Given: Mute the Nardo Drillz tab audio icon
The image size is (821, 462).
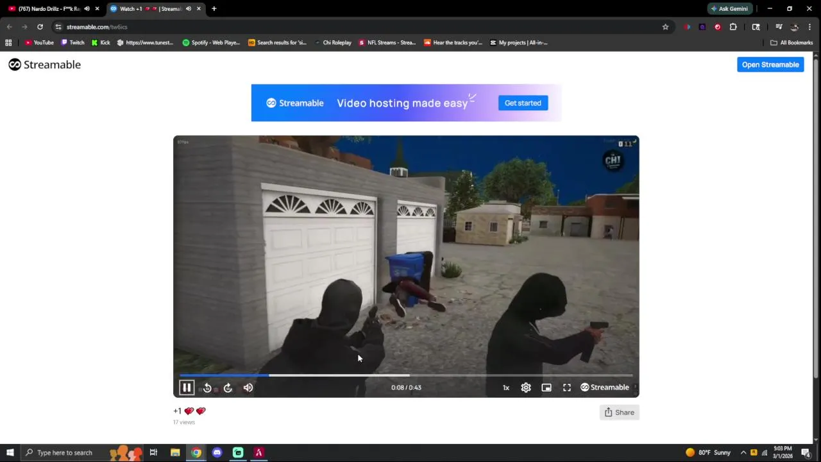Looking at the screenshot, I should click(x=87, y=9).
